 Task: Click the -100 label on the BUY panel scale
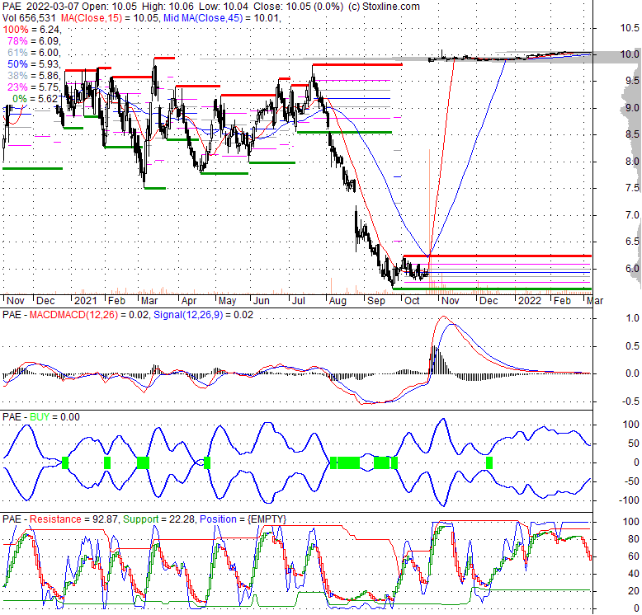629,500
